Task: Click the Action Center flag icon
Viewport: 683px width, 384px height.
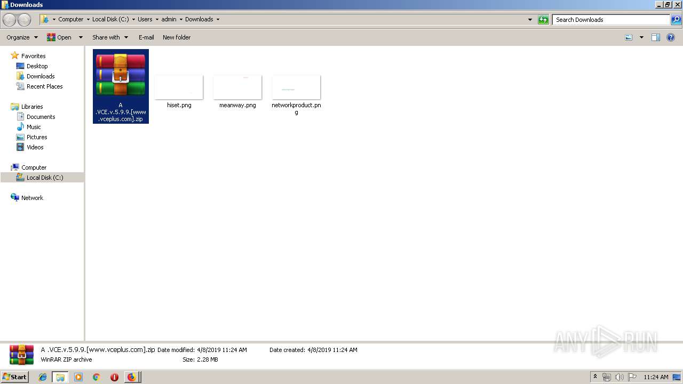Action: click(632, 377)
